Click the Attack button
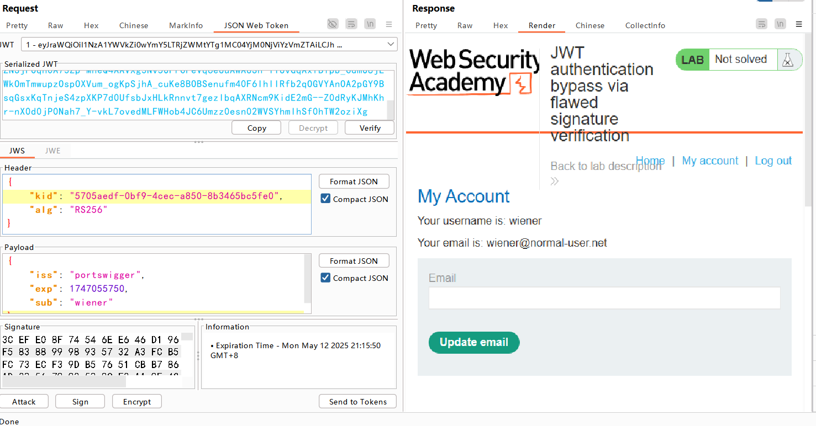816x426 pixels. pos(24,402)
